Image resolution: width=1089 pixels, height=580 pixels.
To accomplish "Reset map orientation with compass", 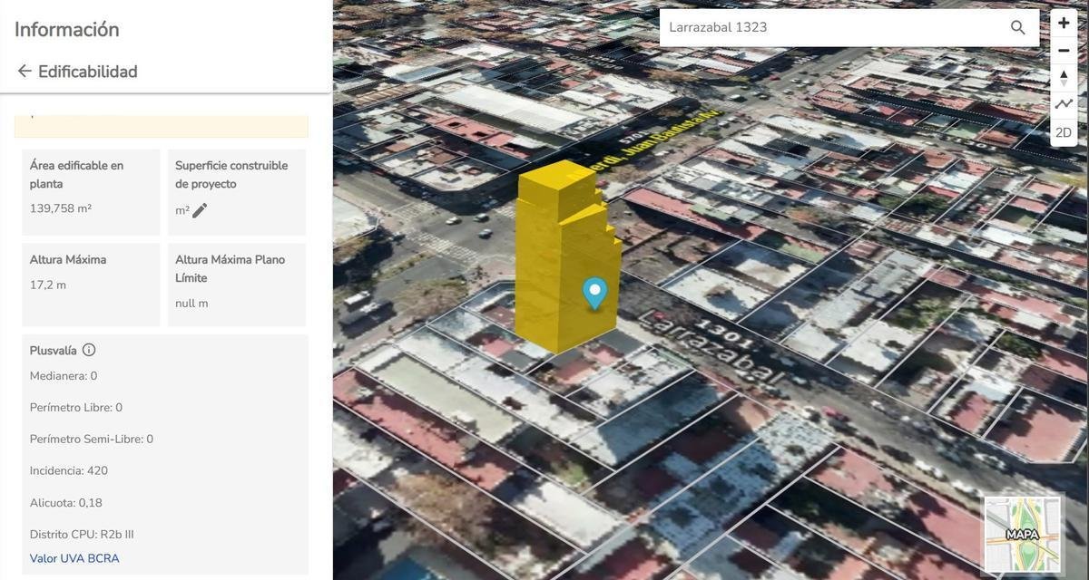I will click(1064, 78).
